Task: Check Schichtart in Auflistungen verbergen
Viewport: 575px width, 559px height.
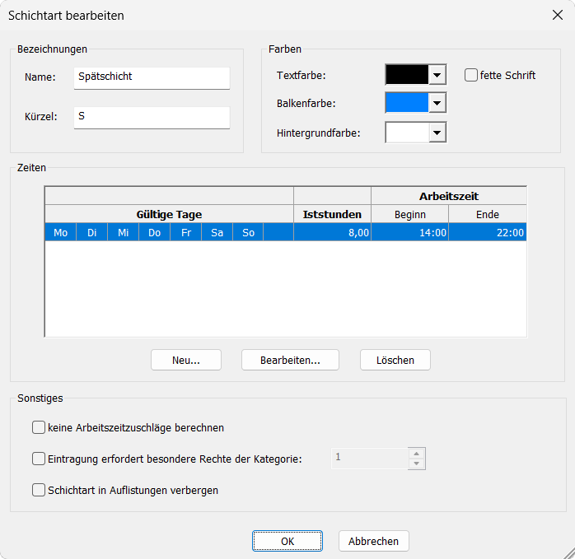Action: [39, 490]
